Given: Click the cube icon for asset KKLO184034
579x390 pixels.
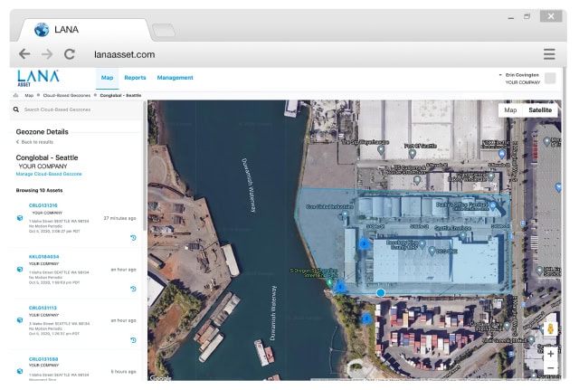Looking at the screenshot, I should (20, 270).
